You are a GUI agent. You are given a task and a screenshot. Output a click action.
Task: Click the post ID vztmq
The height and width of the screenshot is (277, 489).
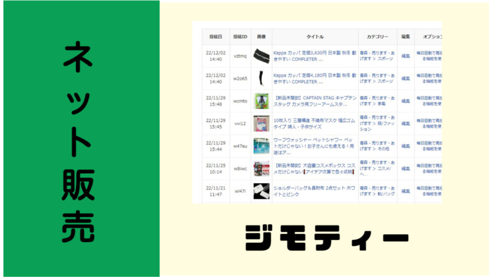click(240, 56)
